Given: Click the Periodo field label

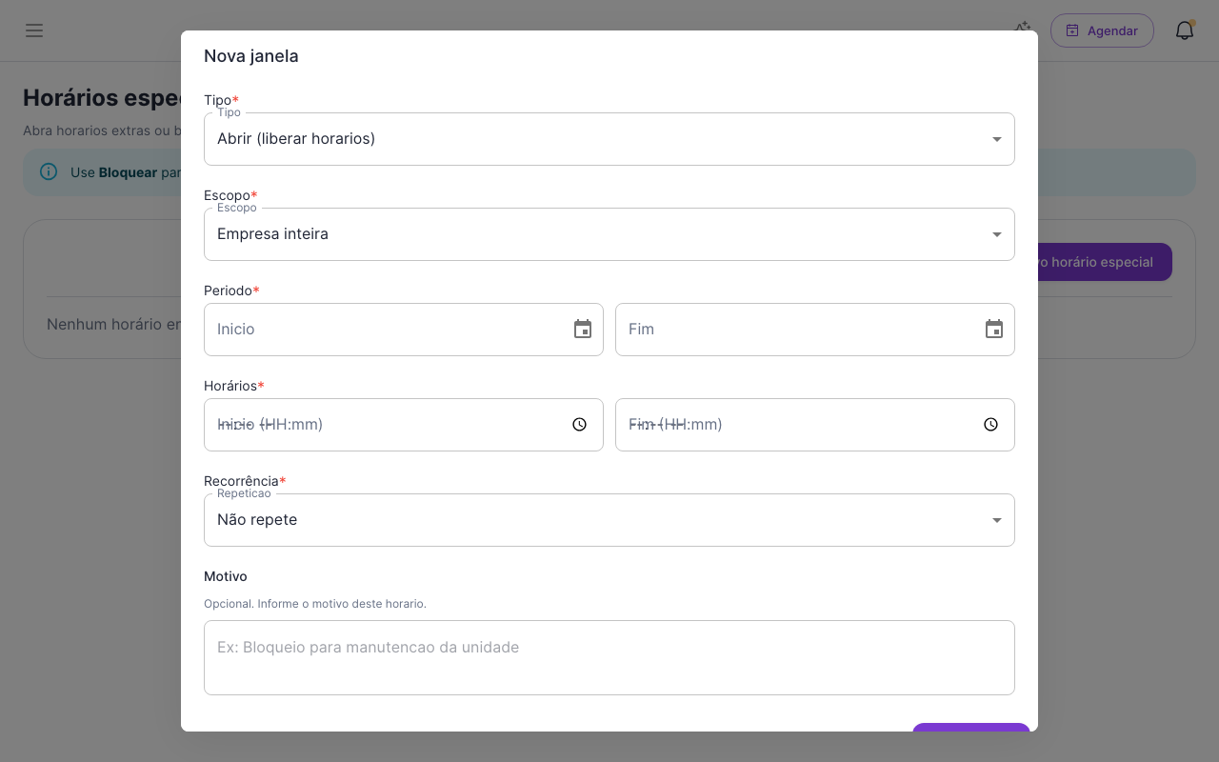Looking at the screenshot, I should click(231, 291).
